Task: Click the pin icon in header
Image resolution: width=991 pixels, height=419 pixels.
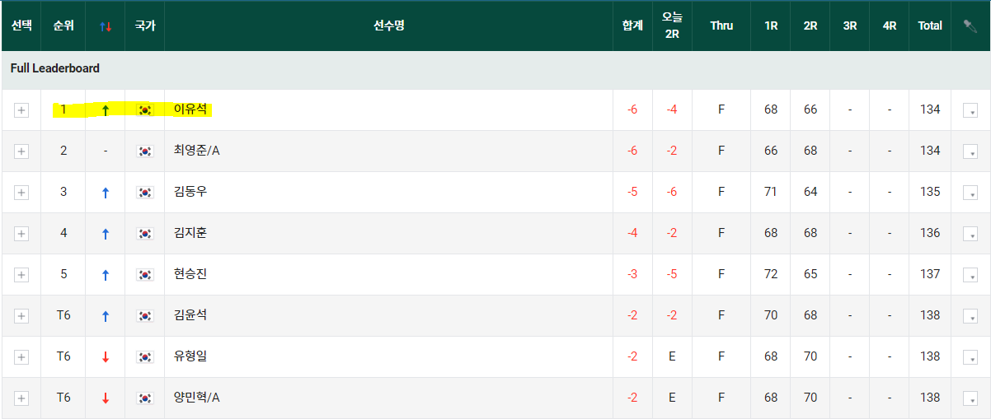Action: point(970,26)
